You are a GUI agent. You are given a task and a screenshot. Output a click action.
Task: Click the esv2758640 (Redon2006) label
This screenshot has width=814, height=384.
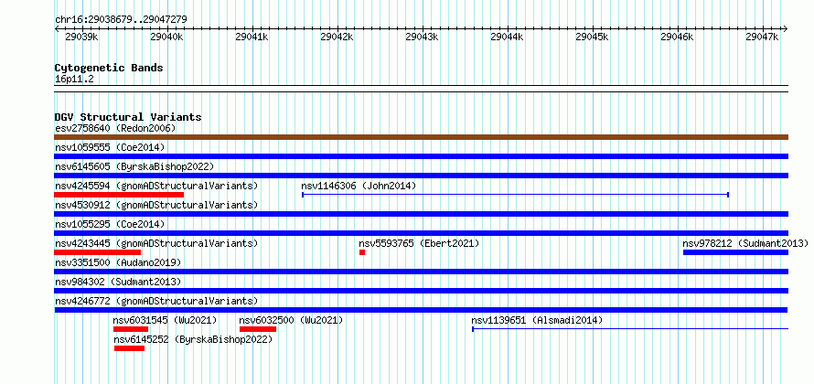click(x=115, y=128)
